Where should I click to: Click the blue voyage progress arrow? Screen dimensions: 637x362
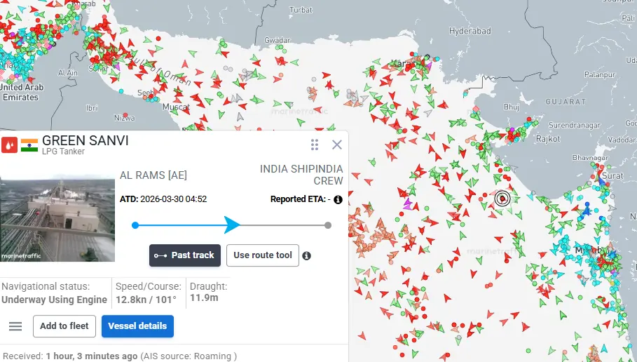pyautogui.click(x=231, y=225)
